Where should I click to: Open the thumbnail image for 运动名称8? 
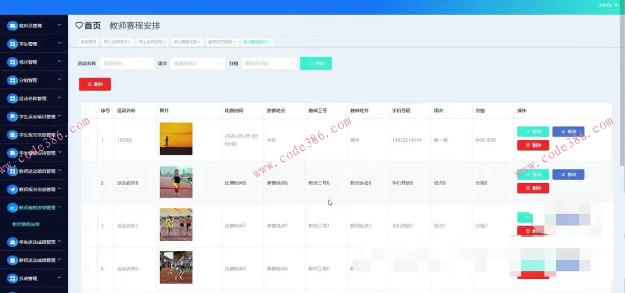click(176, 182)
